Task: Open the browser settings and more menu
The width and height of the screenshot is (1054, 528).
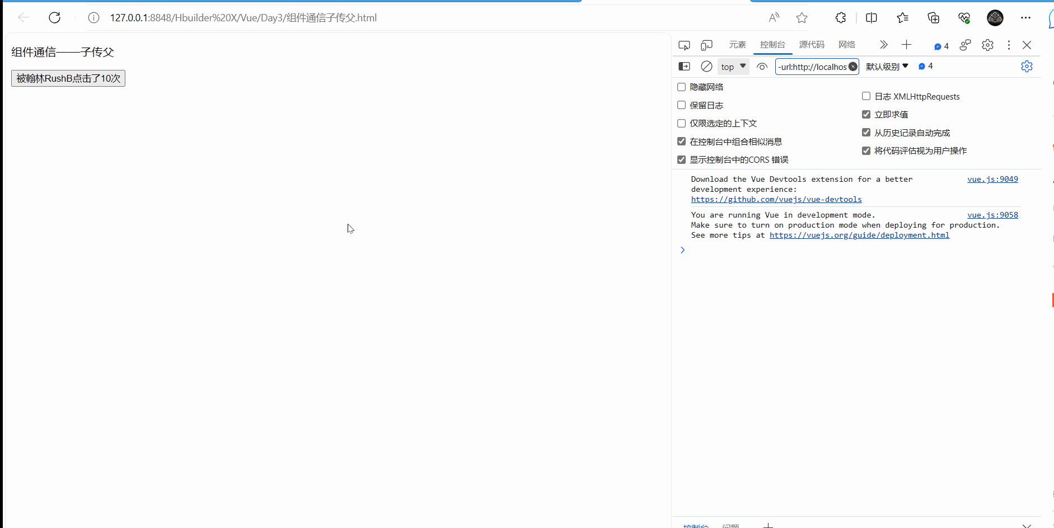Action: [x=1025, y=18]
